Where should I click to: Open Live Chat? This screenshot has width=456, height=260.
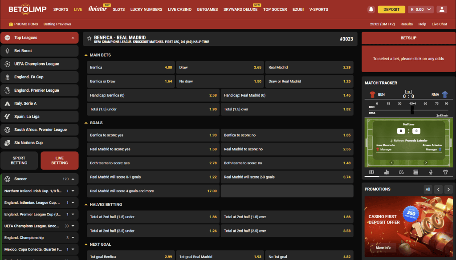[x=439, y=24]
